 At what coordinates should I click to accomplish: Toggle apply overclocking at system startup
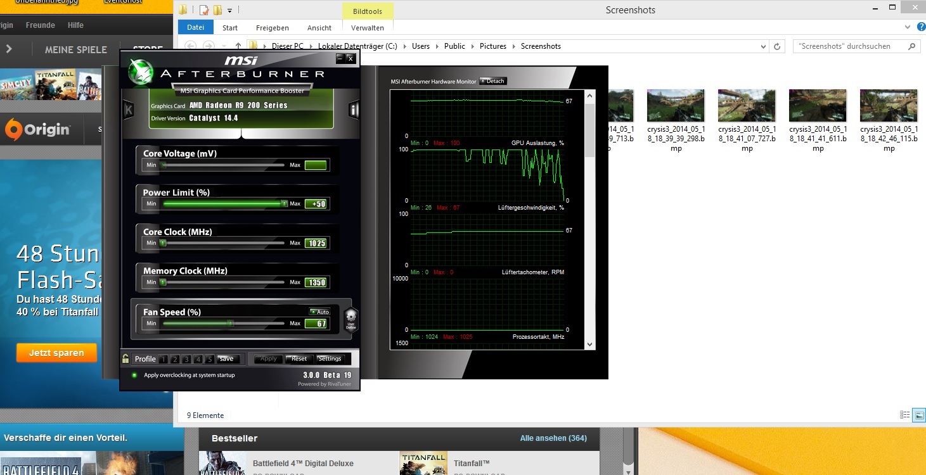(134, 375)
